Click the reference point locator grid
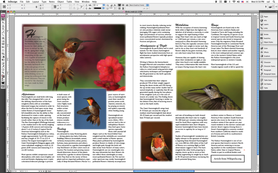Viewport: 278px width, 173px height. click(4, 7)
